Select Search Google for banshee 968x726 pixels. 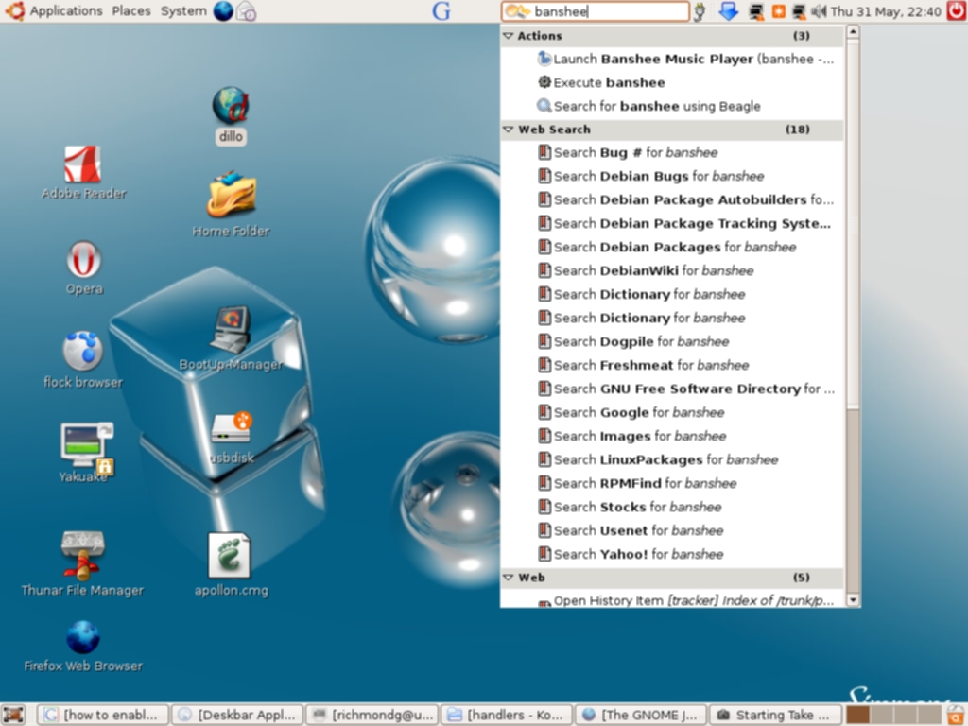[x=672, y=412]
